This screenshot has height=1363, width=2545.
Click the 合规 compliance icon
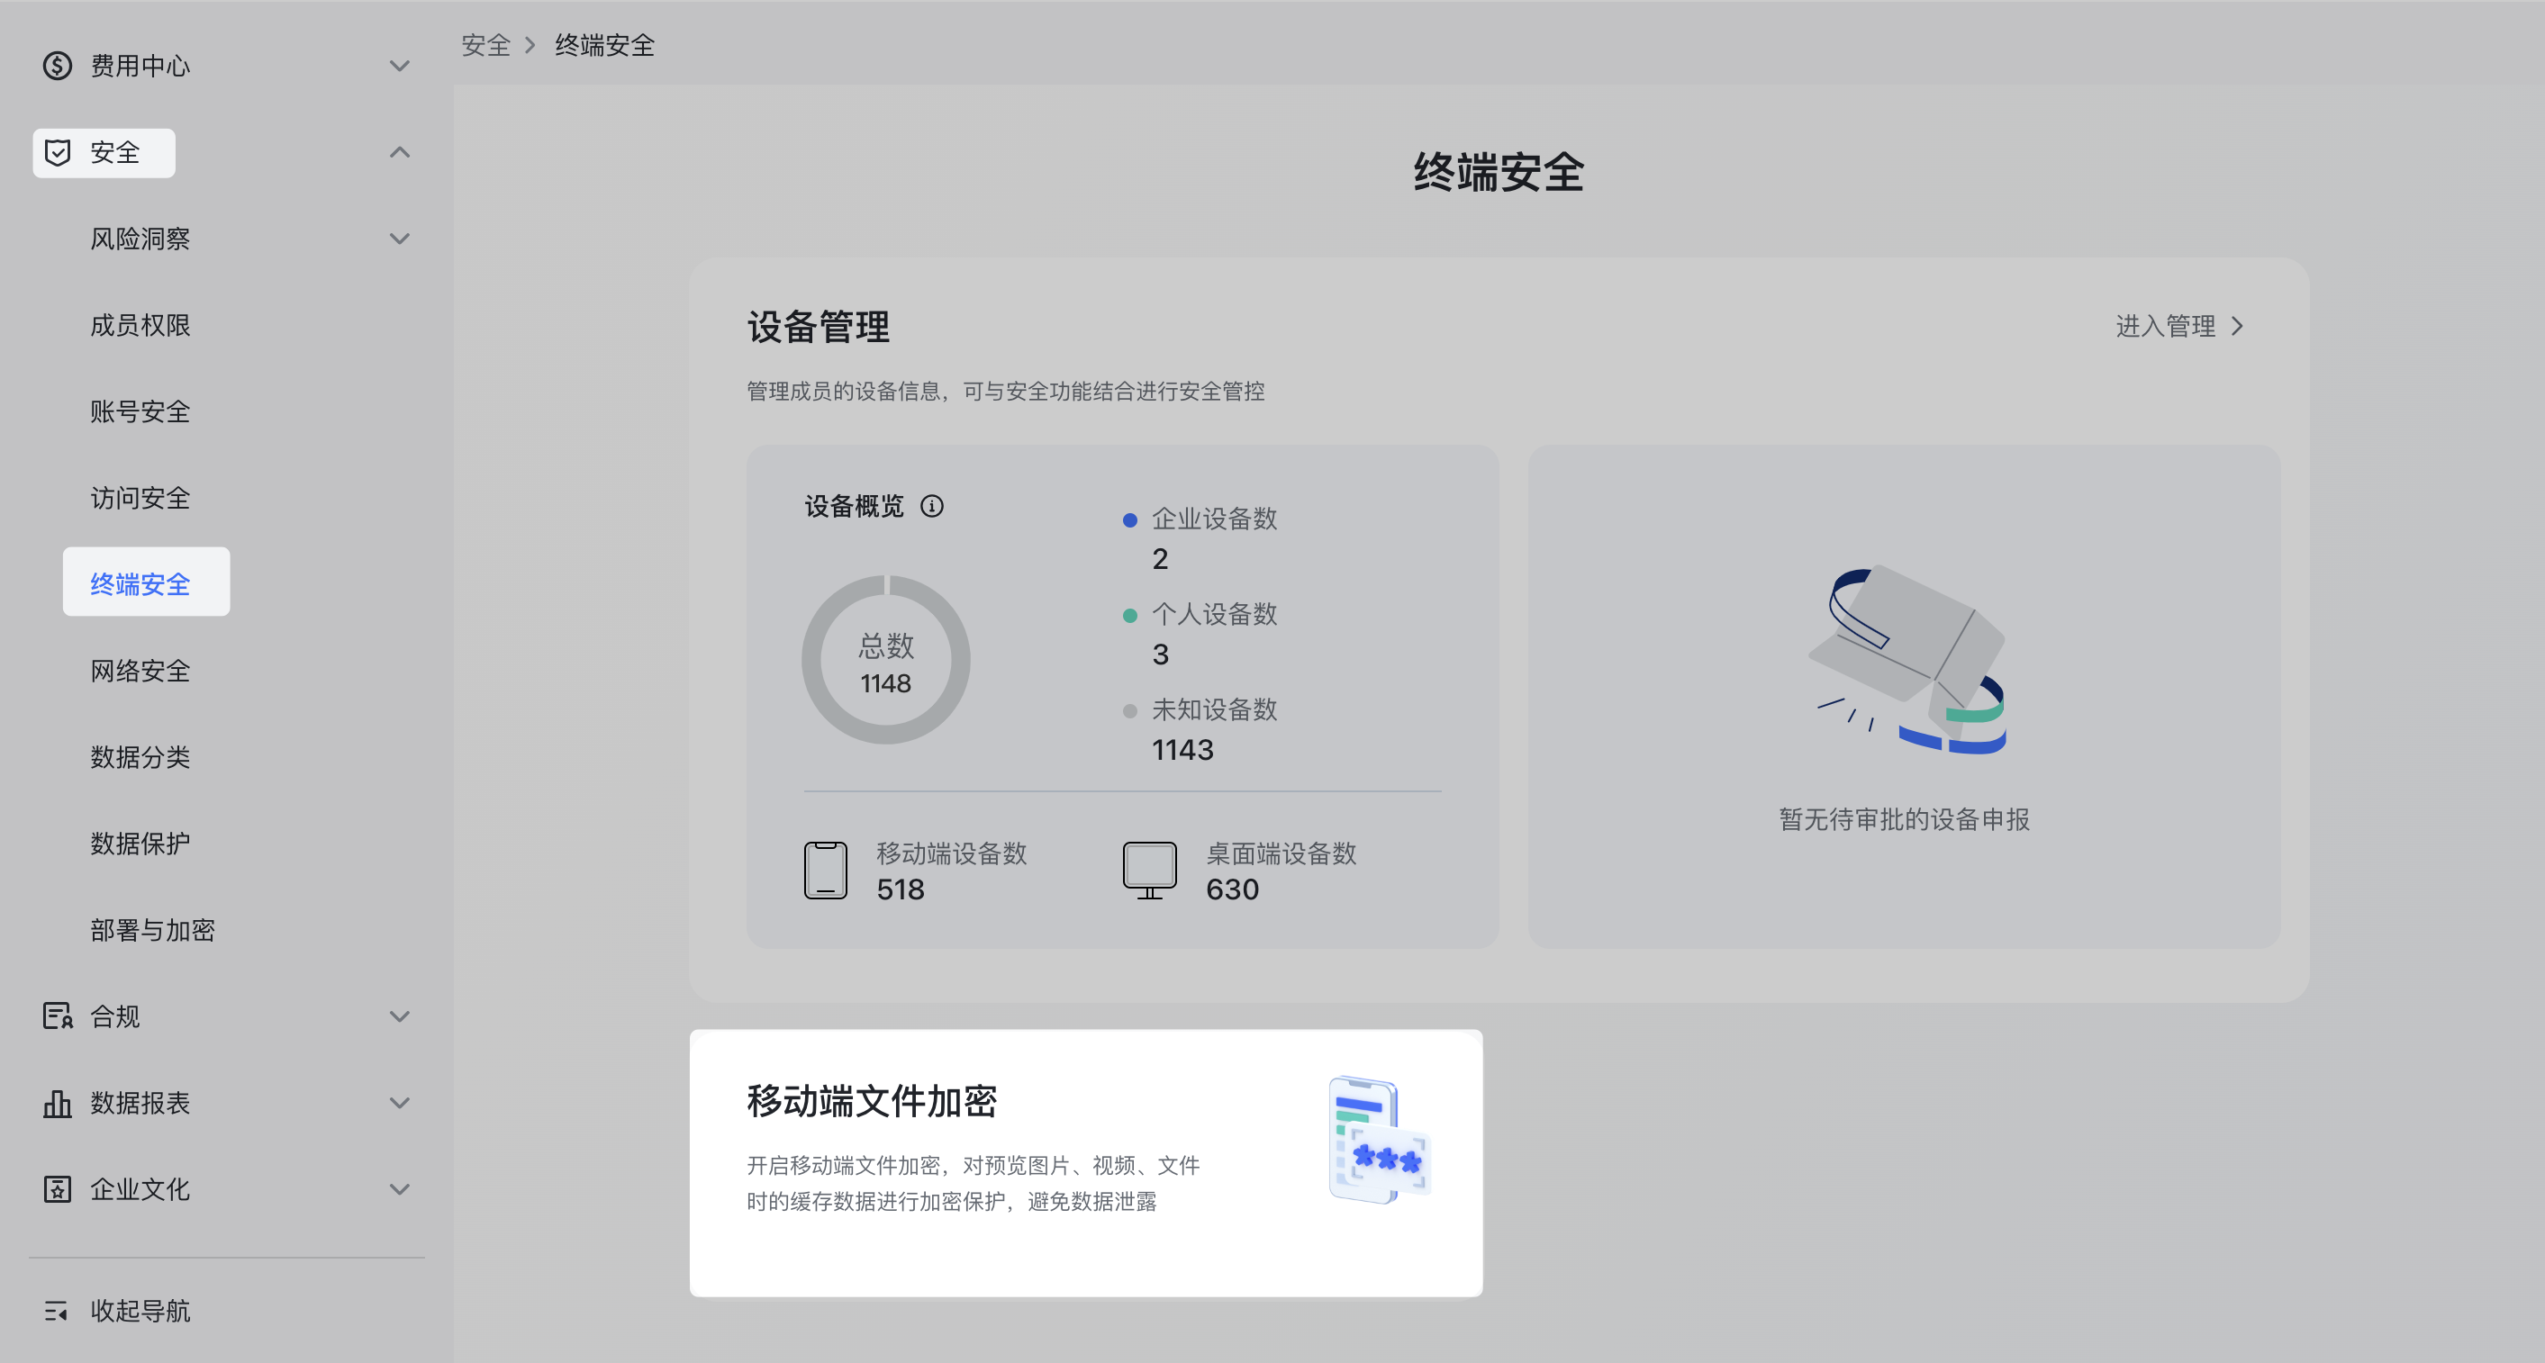pyautogui.click(x=58, y=1015)
